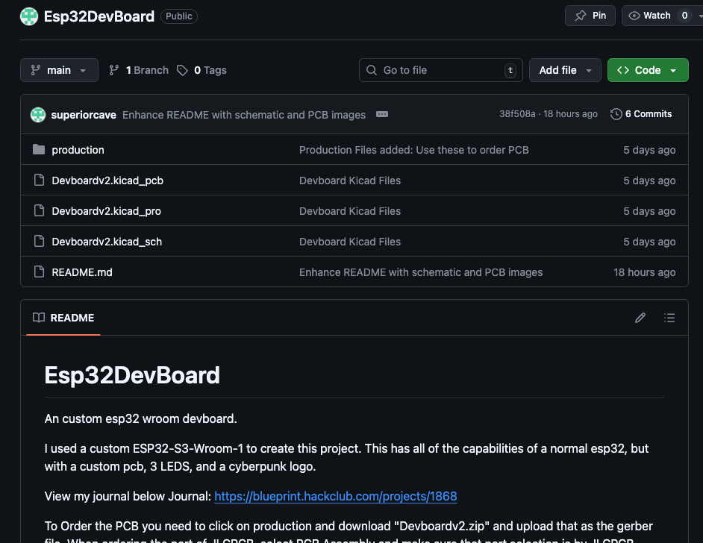The height and width of the screenshot is (543, 703).
Task: Open the README outline list icon
Action: coord(669,318)
